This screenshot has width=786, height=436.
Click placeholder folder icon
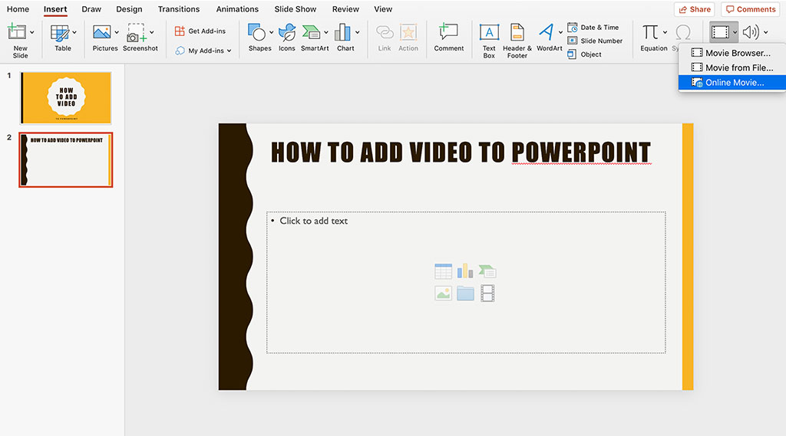coord(465,293)
